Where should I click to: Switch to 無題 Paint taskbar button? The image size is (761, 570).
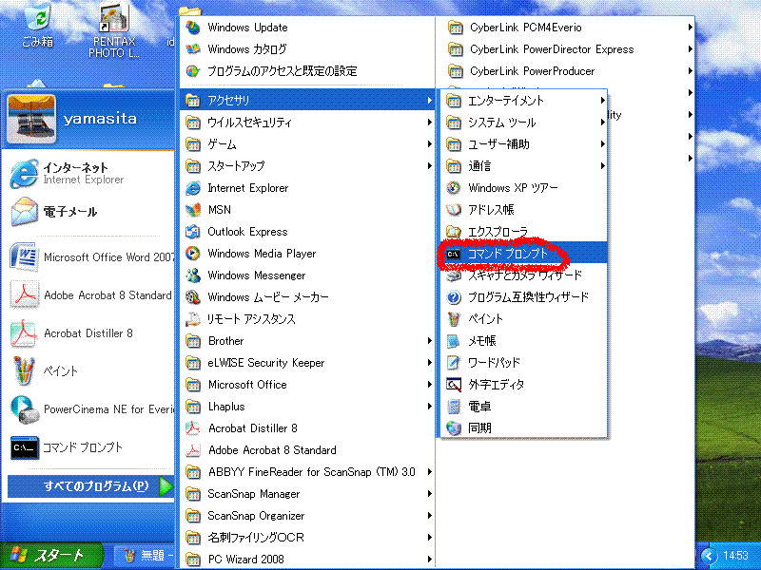[146, 556]
